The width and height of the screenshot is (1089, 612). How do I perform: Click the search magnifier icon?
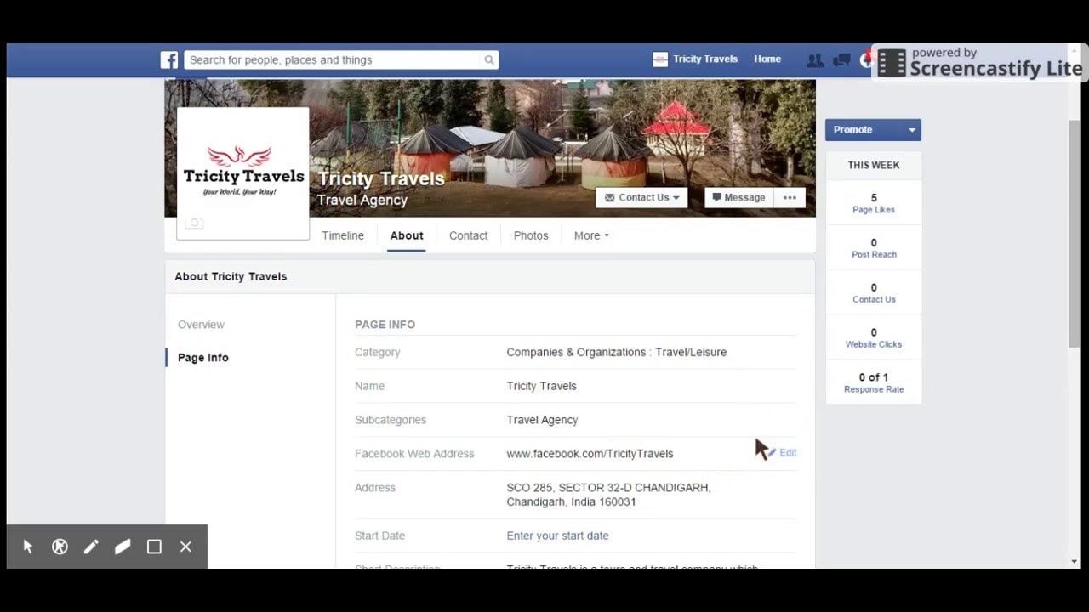pos(489,59)
